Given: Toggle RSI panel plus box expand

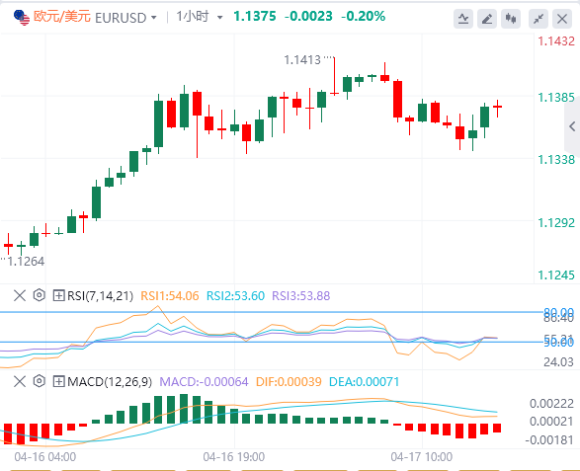Looking at the screenshot, I should tap(58, 296).
